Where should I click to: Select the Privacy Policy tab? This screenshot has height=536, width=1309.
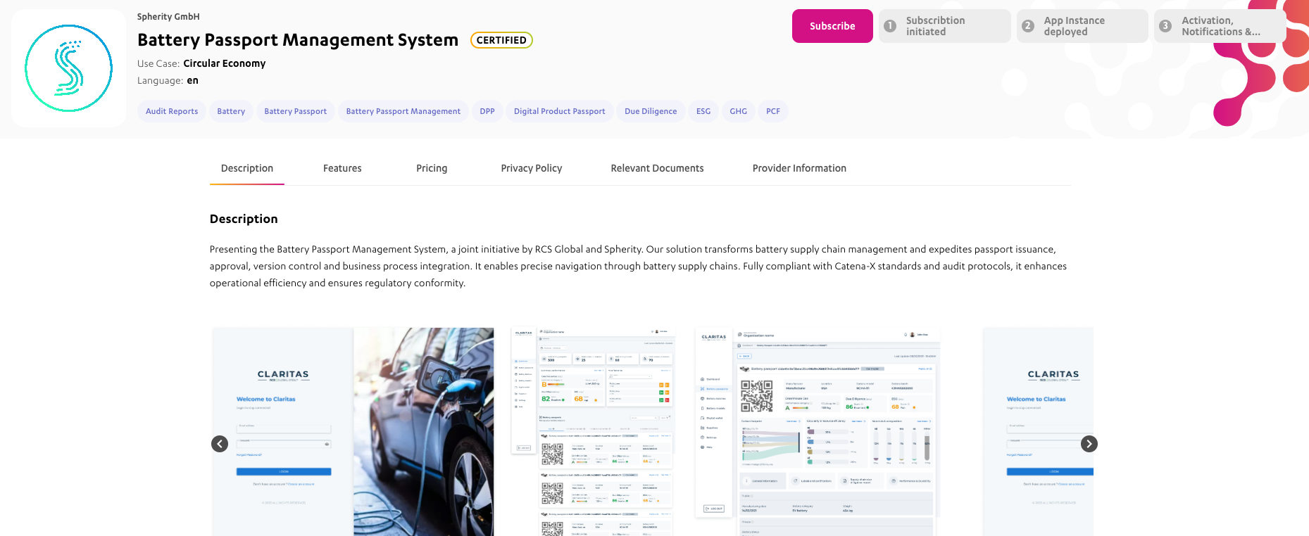pos(532,168)
